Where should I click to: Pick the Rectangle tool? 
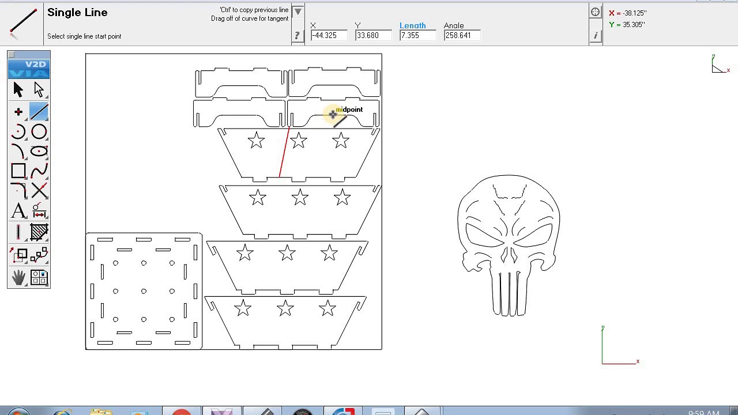pyautogui.click(x=18, y=171)
